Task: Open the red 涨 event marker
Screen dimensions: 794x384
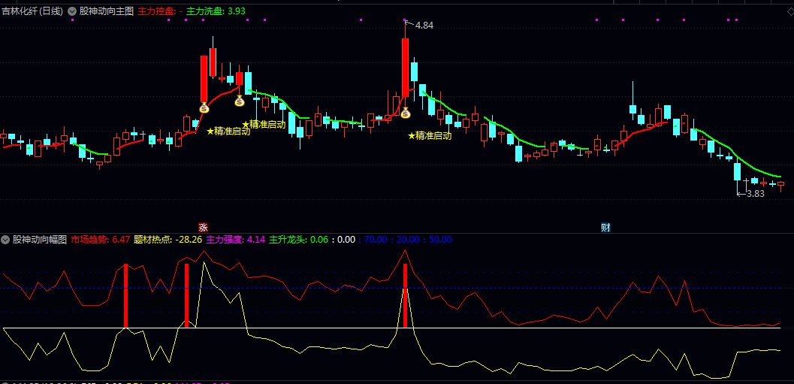Action: (203, 228)
